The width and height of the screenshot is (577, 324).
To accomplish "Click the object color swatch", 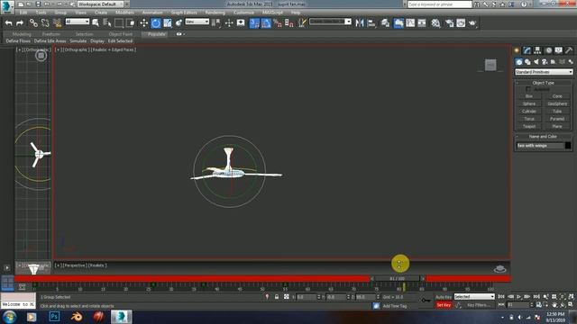I will 568,146.
